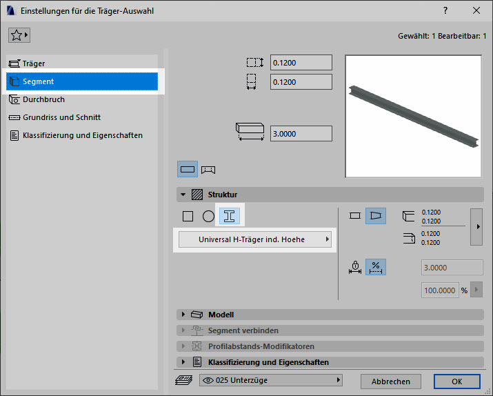Edit the beam width field 0.1200
The width and height of the screenshot is (493, 396).
click(301, 82)
